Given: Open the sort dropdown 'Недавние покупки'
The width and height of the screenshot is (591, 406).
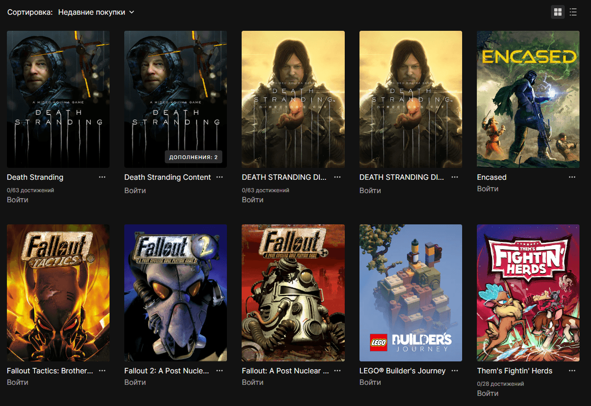Looking at the screenshot, I should 96,12.
